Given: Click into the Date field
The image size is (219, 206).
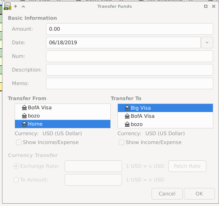Looking at the screenshot, I should click(x=124, y=43).
